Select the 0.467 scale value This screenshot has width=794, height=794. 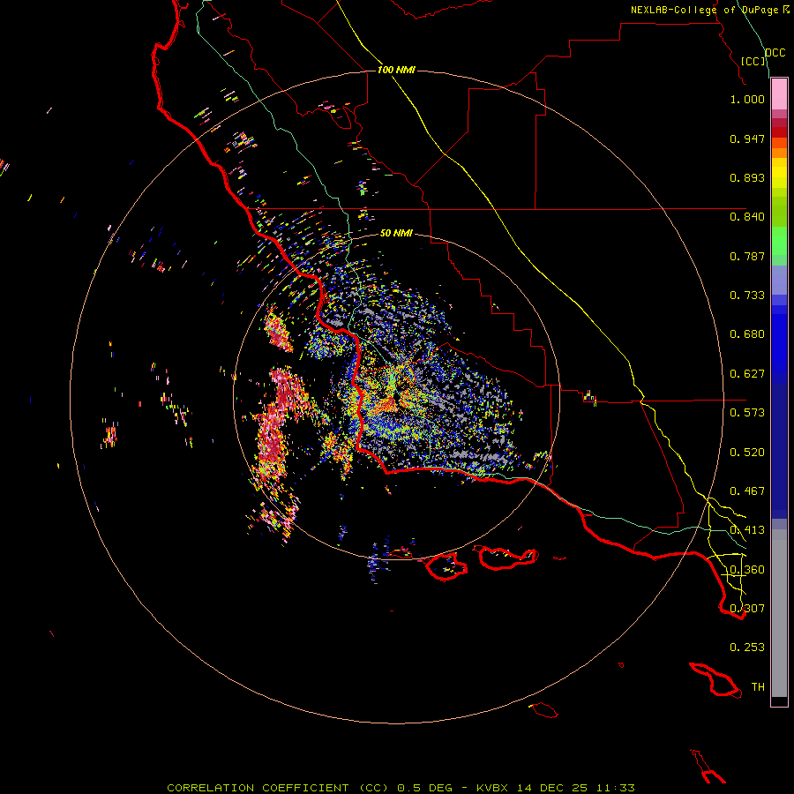pos(747,491)
